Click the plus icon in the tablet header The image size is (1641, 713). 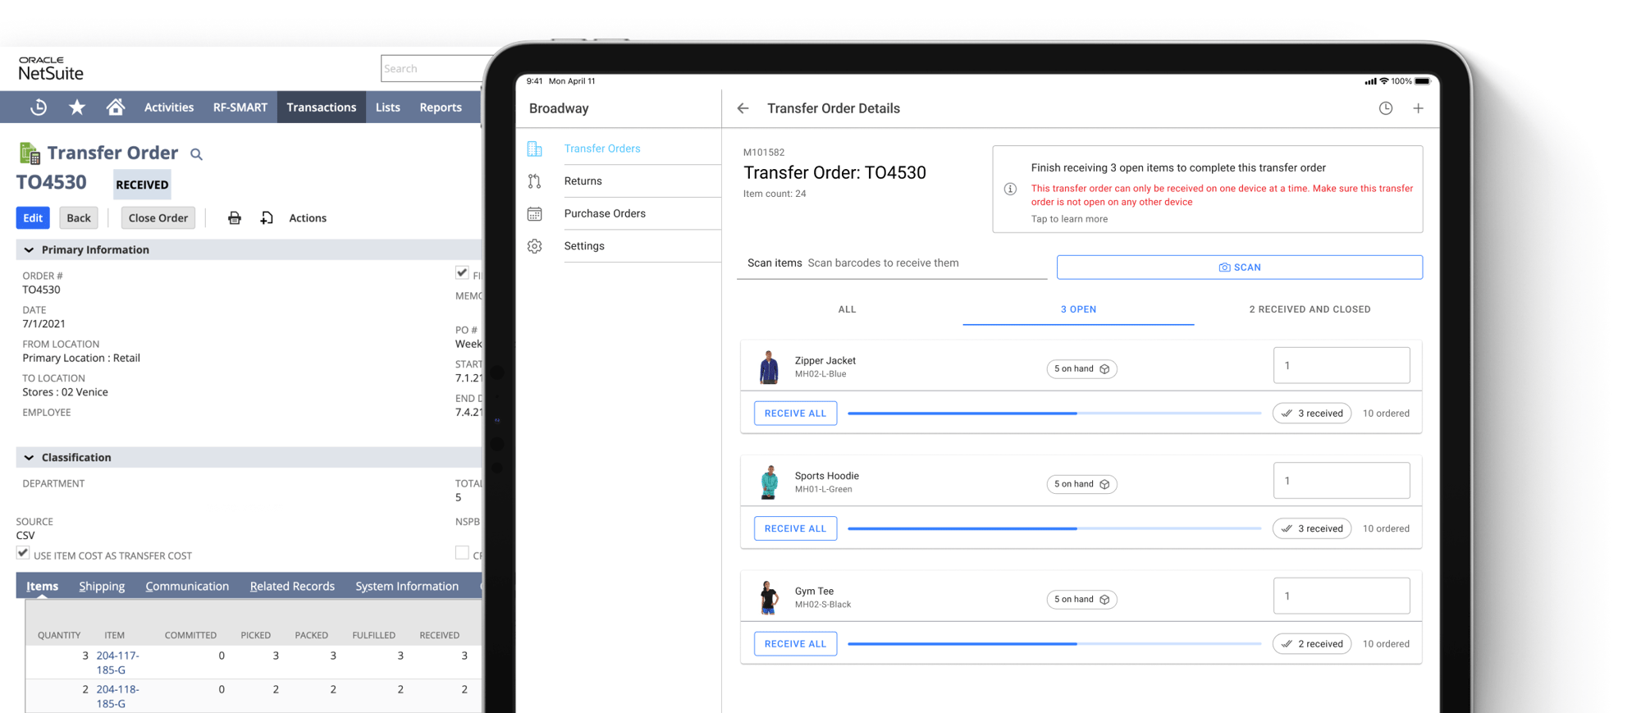pos(1418,108)
